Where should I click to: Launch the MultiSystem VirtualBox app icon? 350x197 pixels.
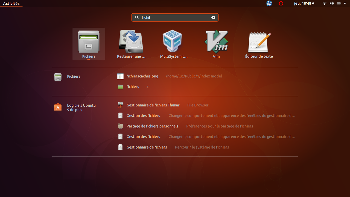pyautogui.click(x=173, y=41)
